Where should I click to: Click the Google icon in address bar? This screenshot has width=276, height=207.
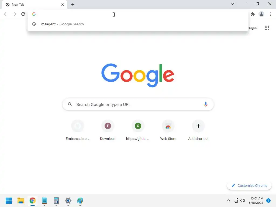pyautogui.click(x=34, y=14)
